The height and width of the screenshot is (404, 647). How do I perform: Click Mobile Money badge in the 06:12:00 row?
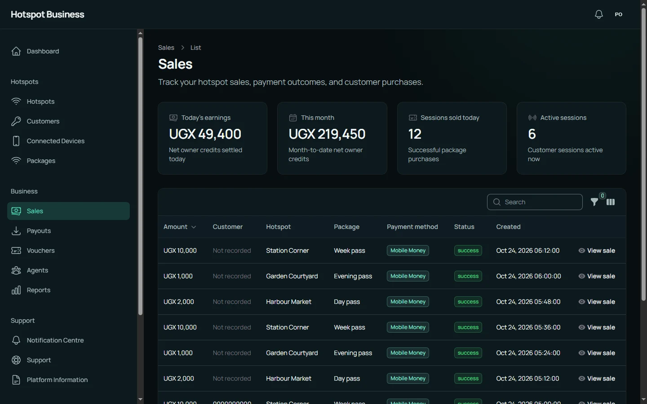coord(408,250)
